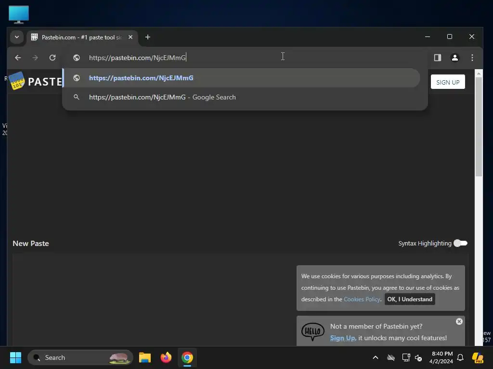Open Chrome's three-dot menu

pyautogui.click(x=472, y=58)
